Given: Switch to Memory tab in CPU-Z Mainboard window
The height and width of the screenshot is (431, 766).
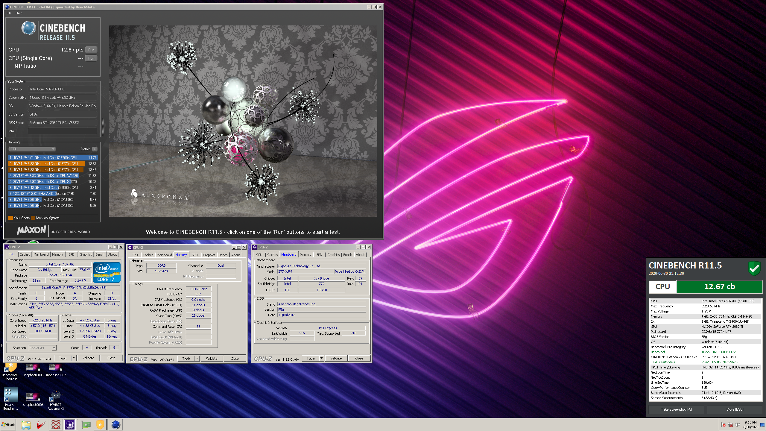Looking at the screenshot, I should tap(306, 255).
